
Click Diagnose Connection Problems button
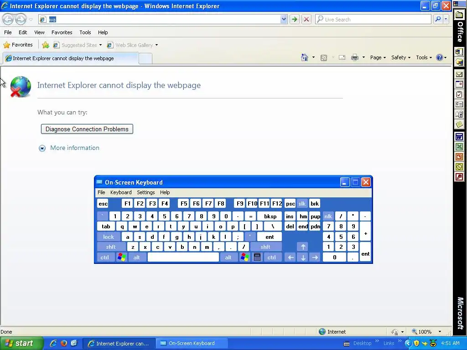[x=87, y=129]
